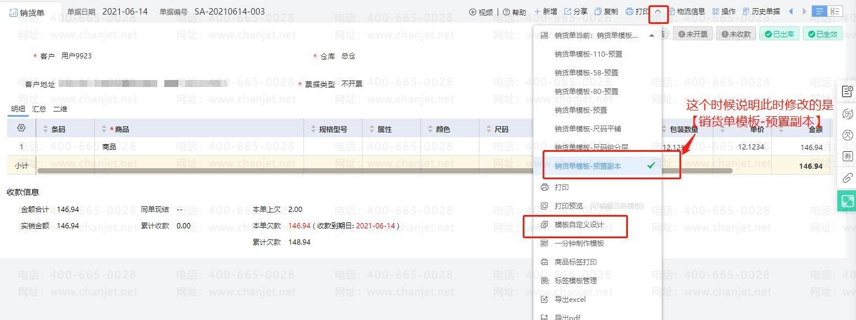Screen dimensions: 856x320
Task: Click the 复制 copy button
Action: [606, 12]
